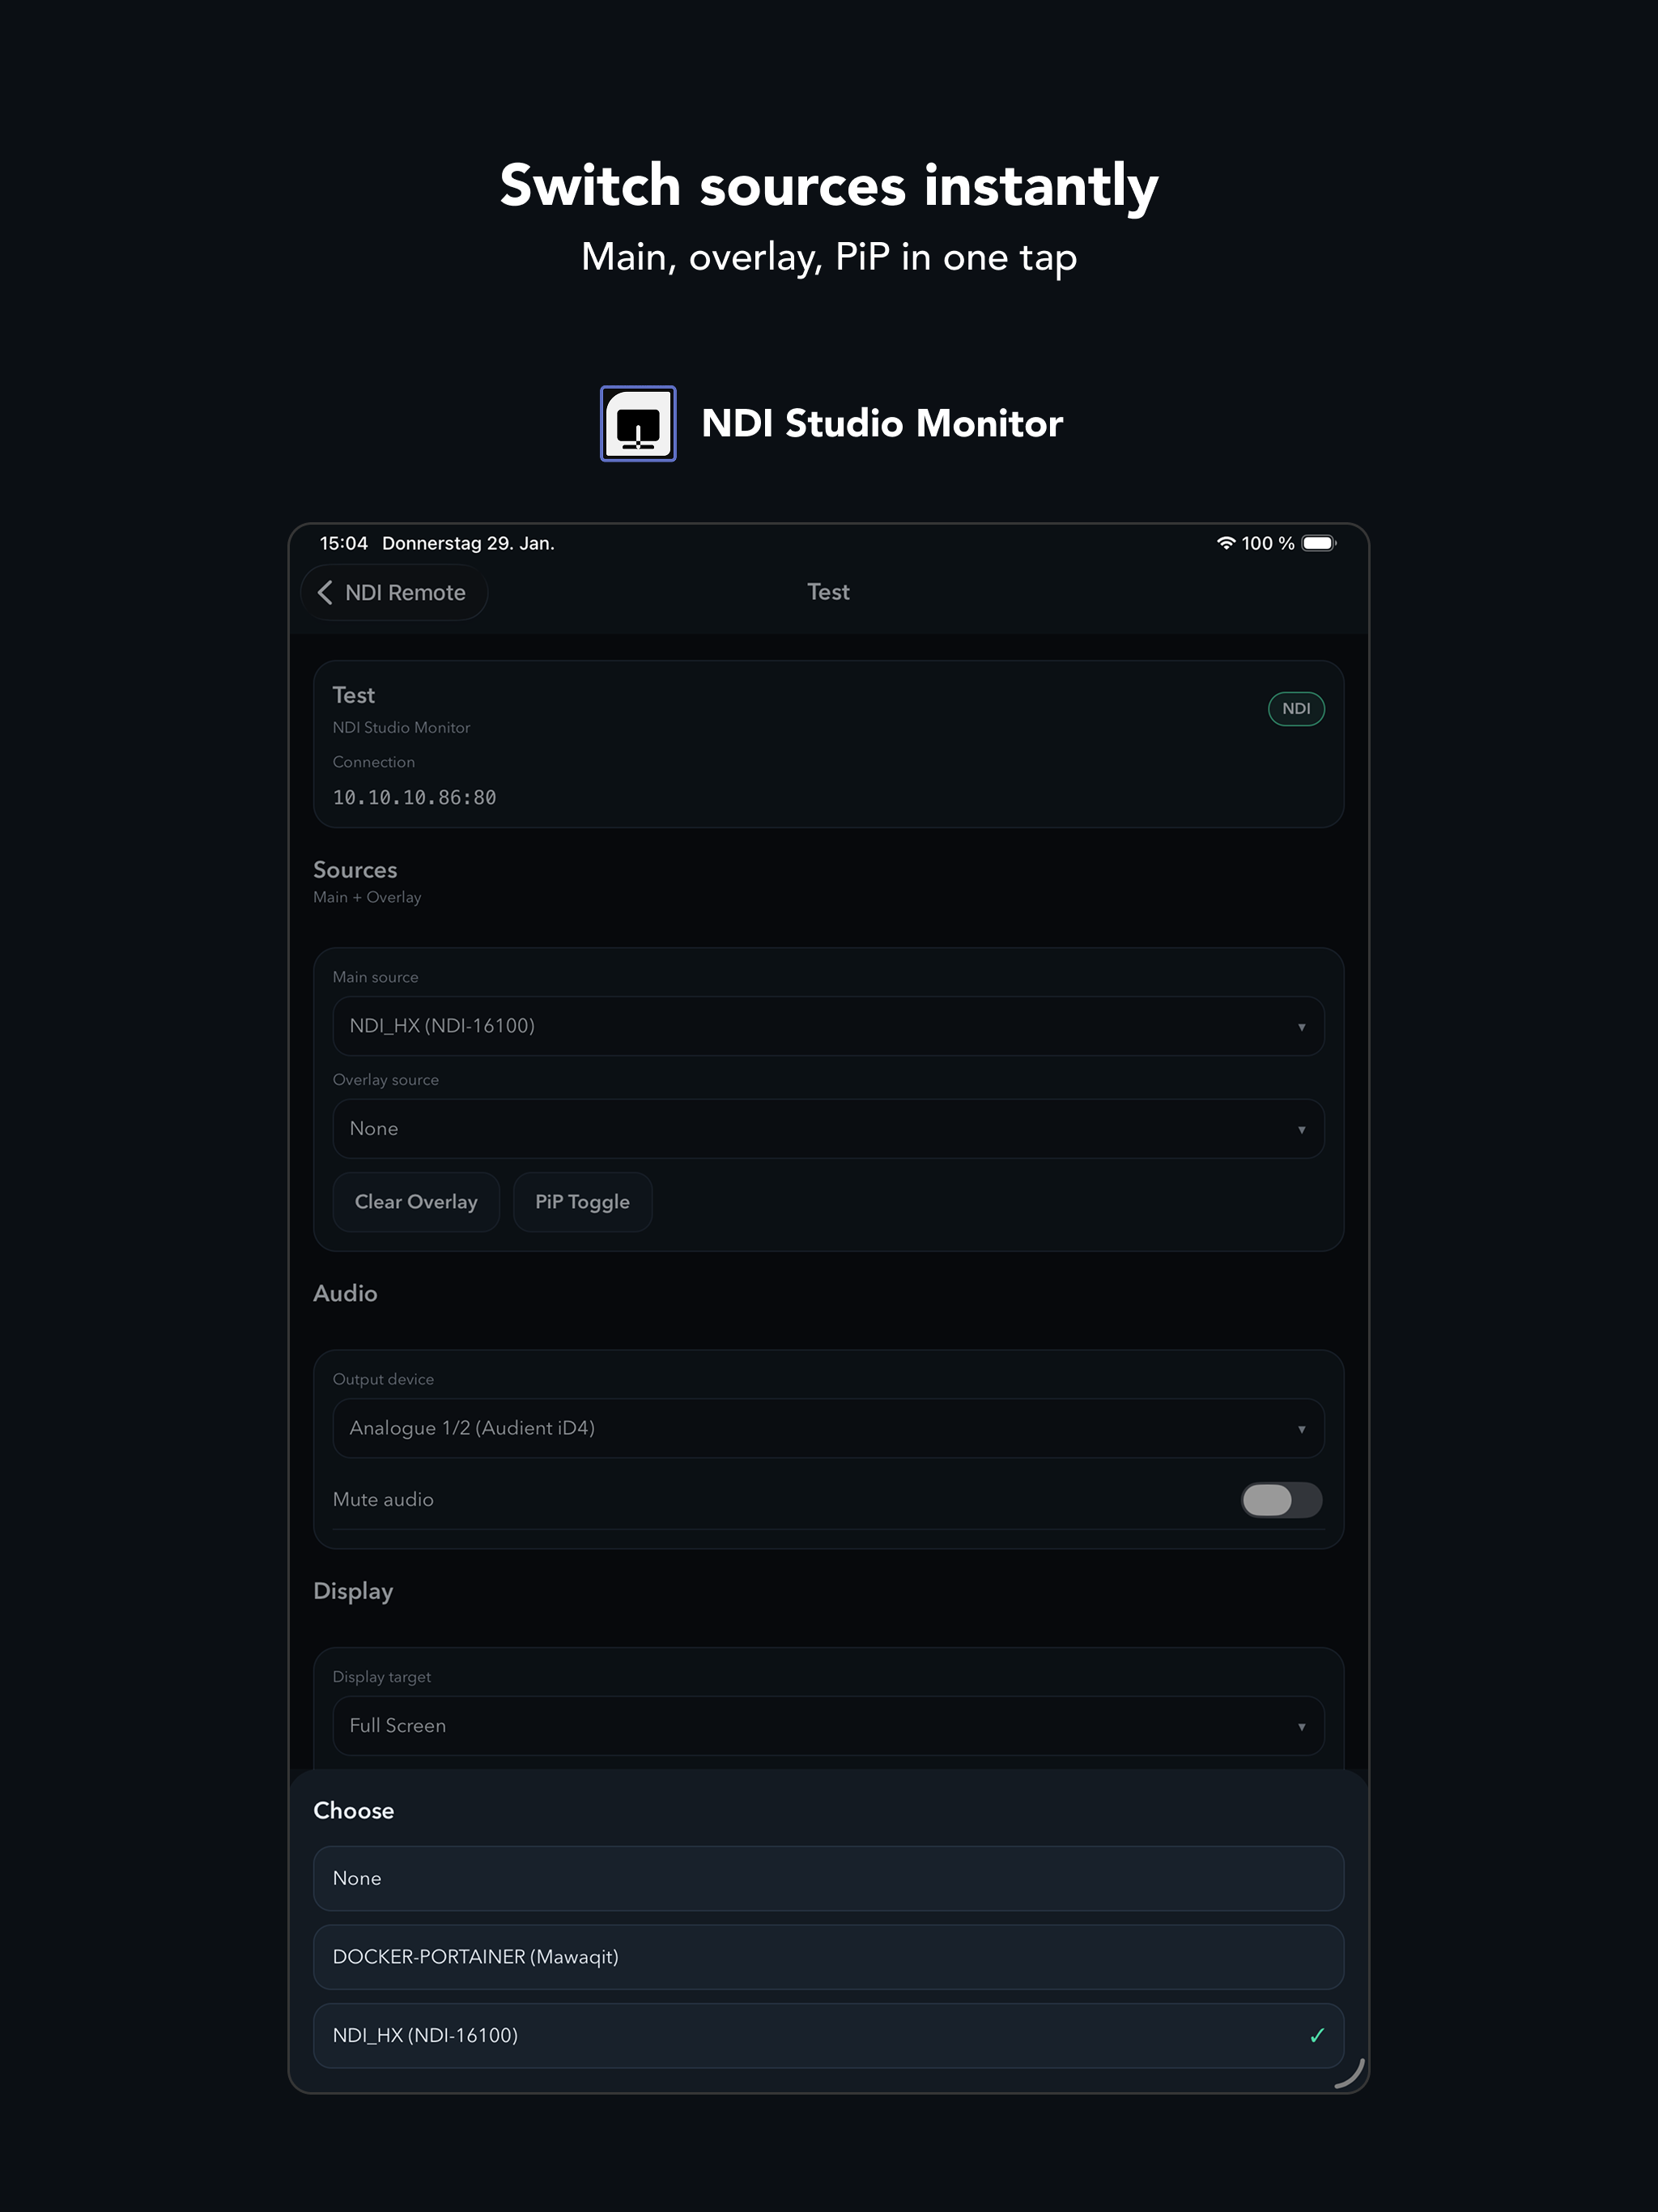Image resolution: width=1658 pixels, height=2212 pixels.
Task: Choose None in the source list
Action: pos(828,1879)
